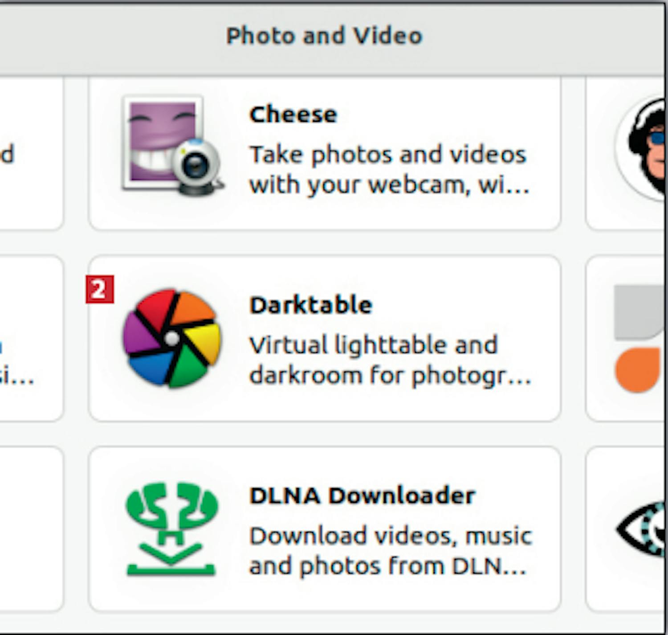Click the Darktable colorful aperture icon

171,338
